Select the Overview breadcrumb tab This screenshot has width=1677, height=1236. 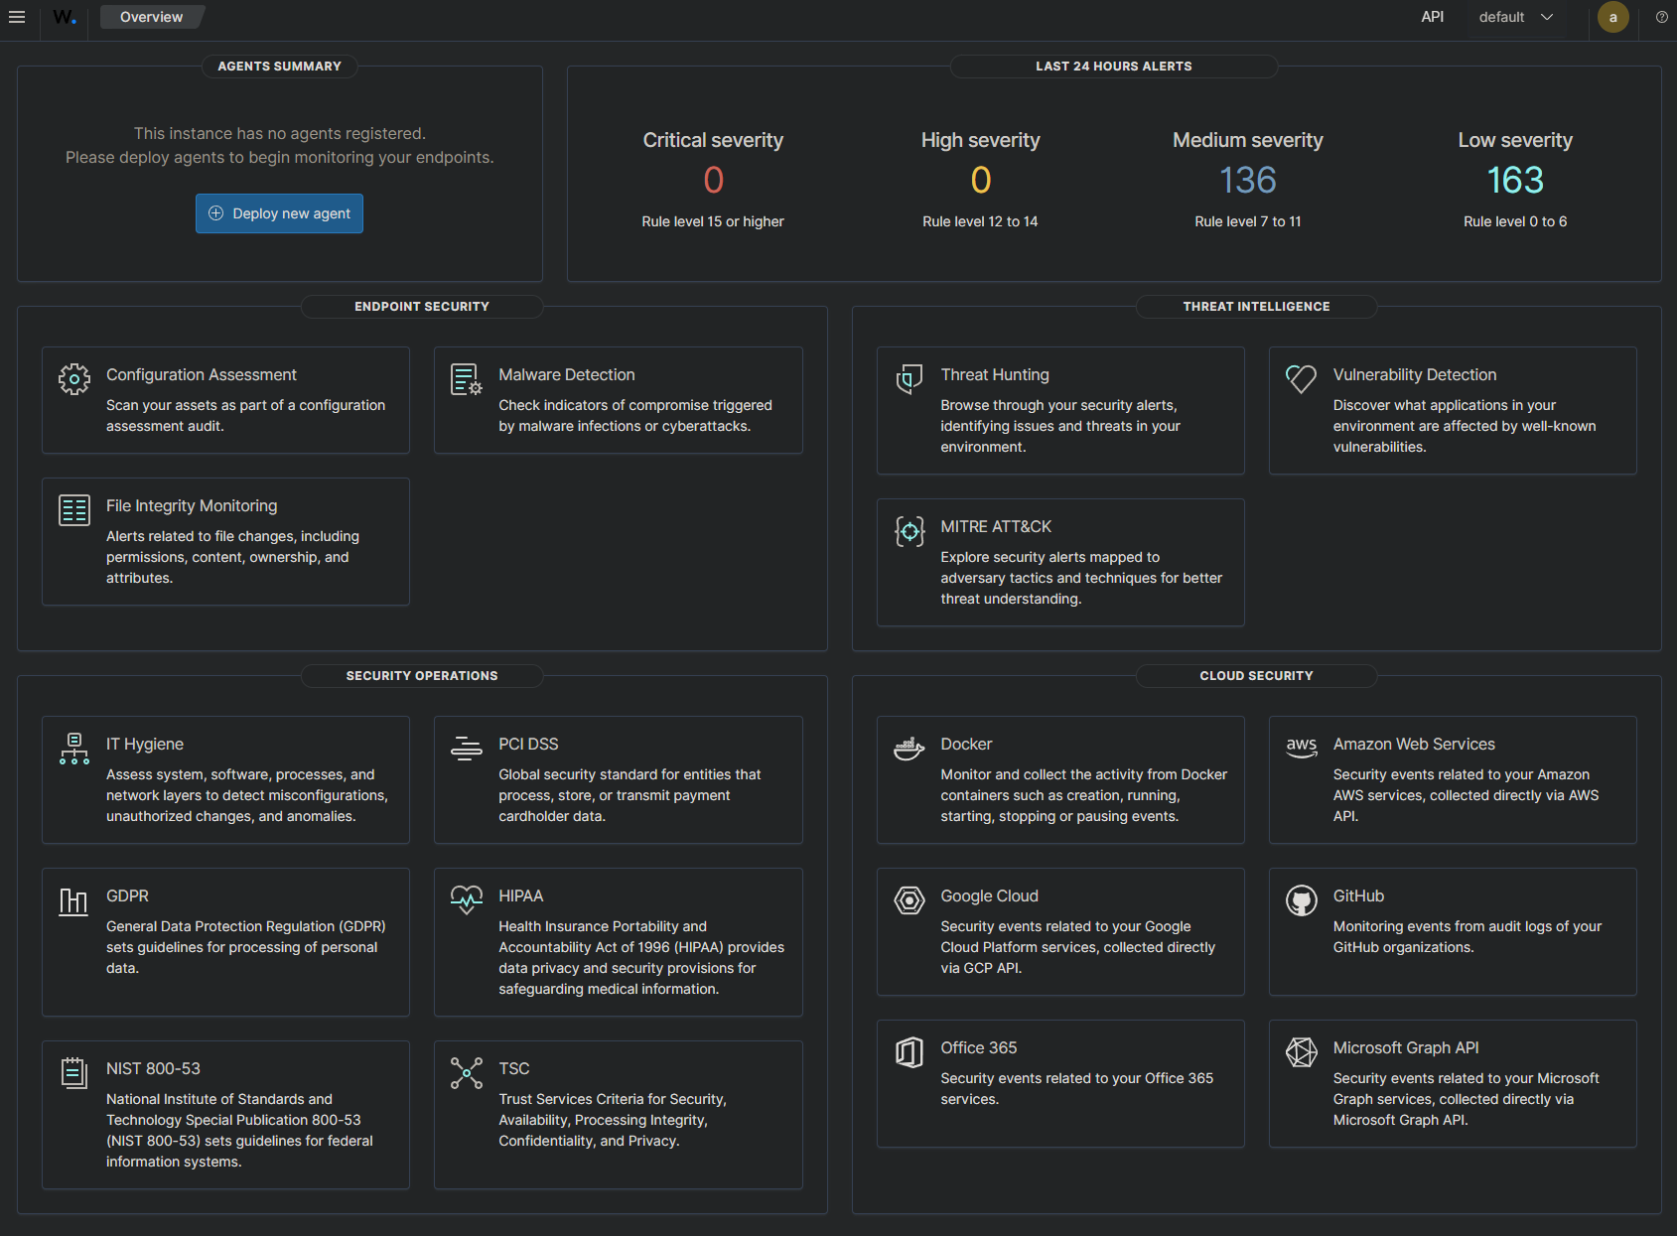coord(151,17)
